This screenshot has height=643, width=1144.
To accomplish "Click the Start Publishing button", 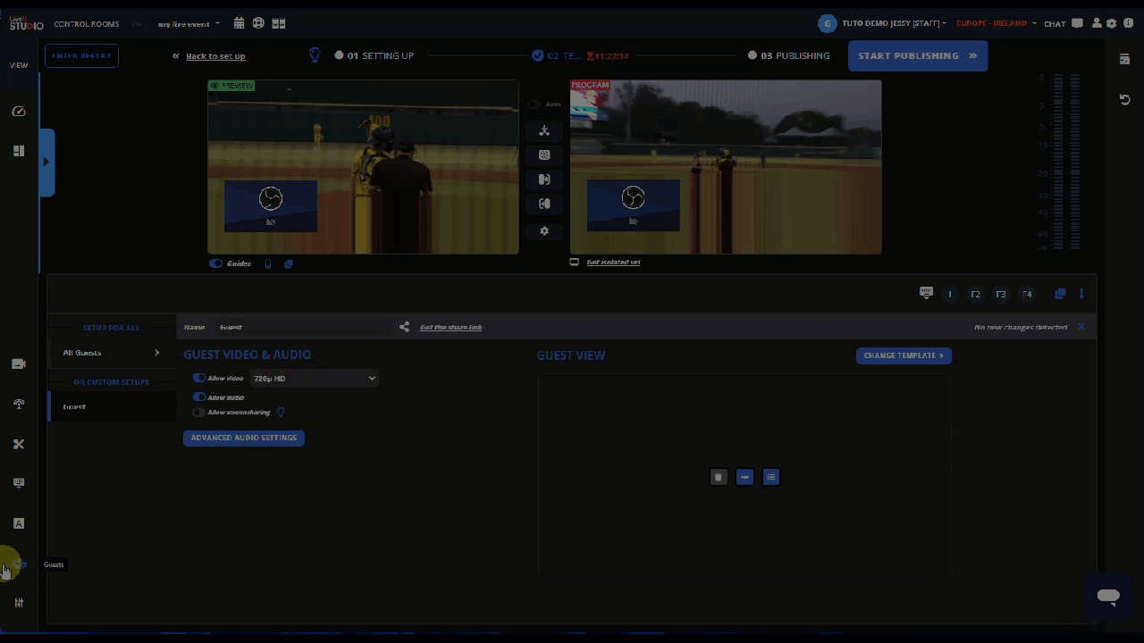I will tap(917, 55).
